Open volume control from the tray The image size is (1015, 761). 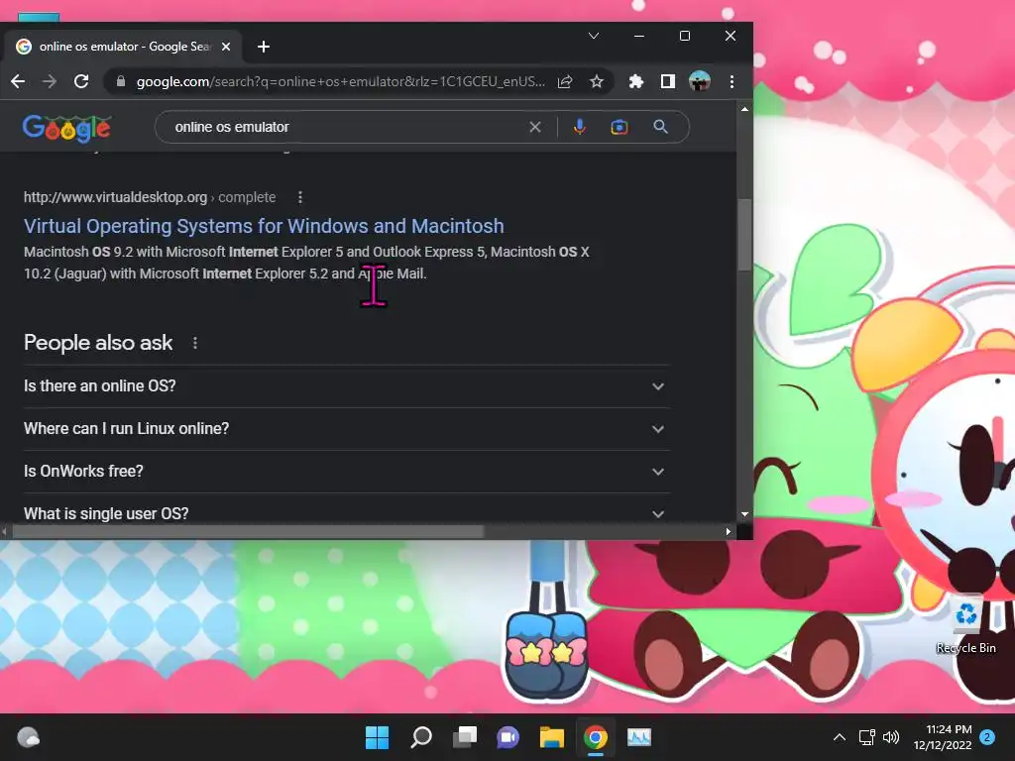click(x=891, y=737)
